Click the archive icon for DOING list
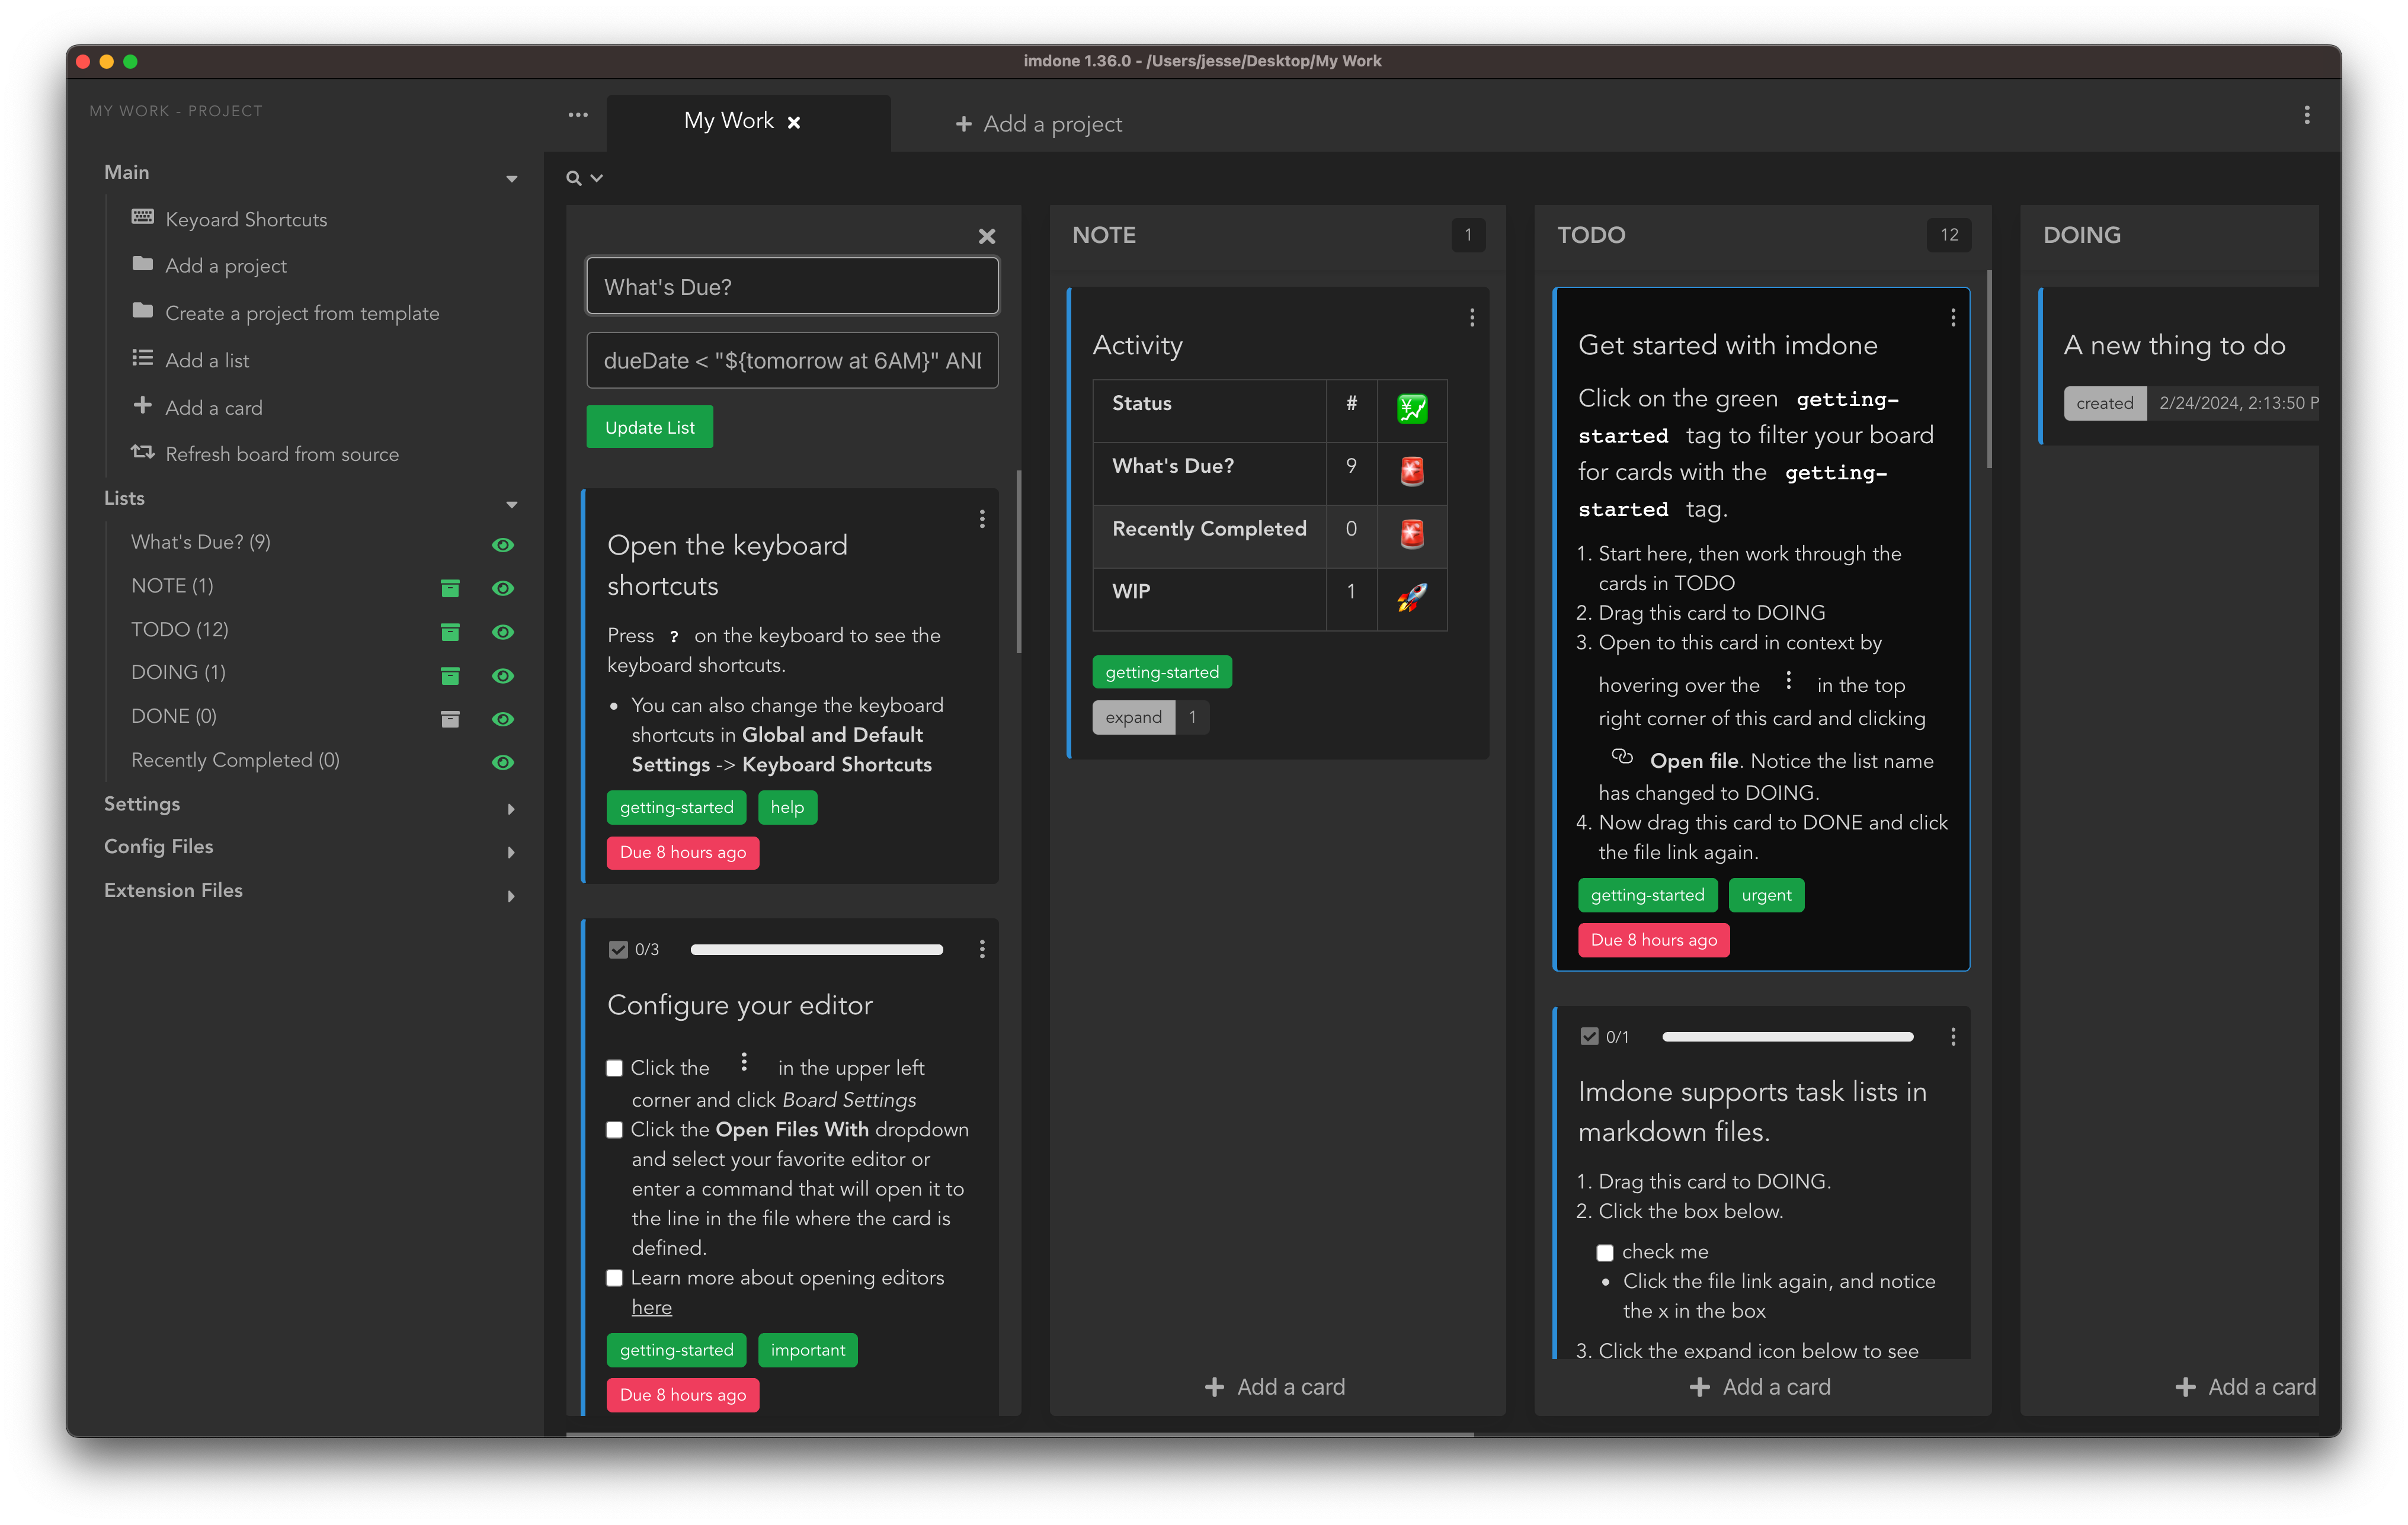This screenshot has width=2408, height=1525. [x=450, y=676]
